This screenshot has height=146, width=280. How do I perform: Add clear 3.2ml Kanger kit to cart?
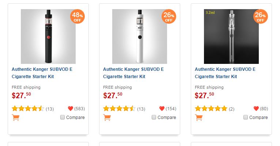click(x=198, y=118)
